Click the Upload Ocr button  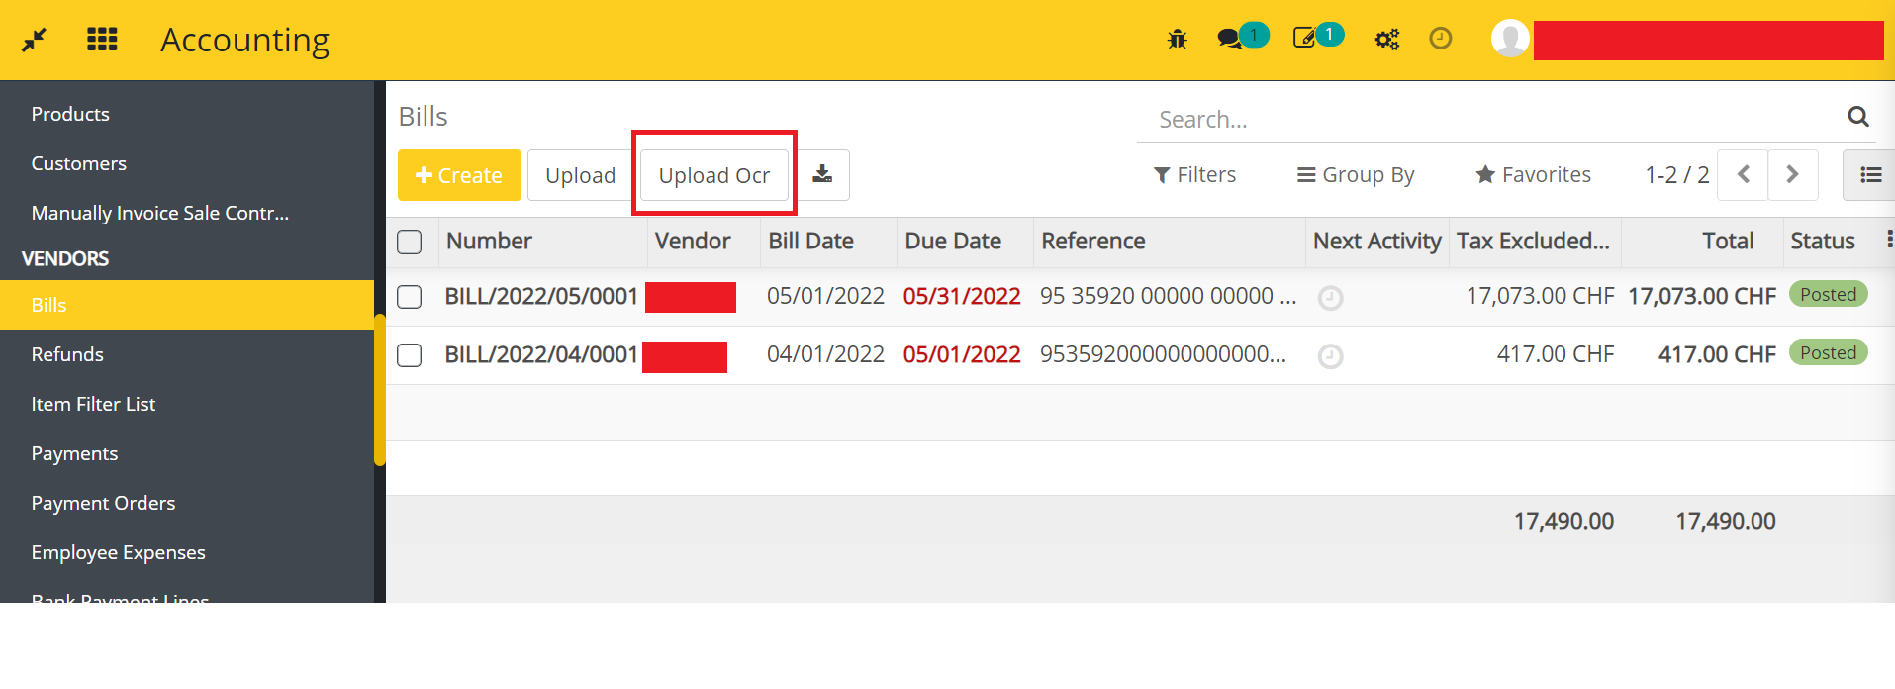pyautogui.click(x=713, y=175)
